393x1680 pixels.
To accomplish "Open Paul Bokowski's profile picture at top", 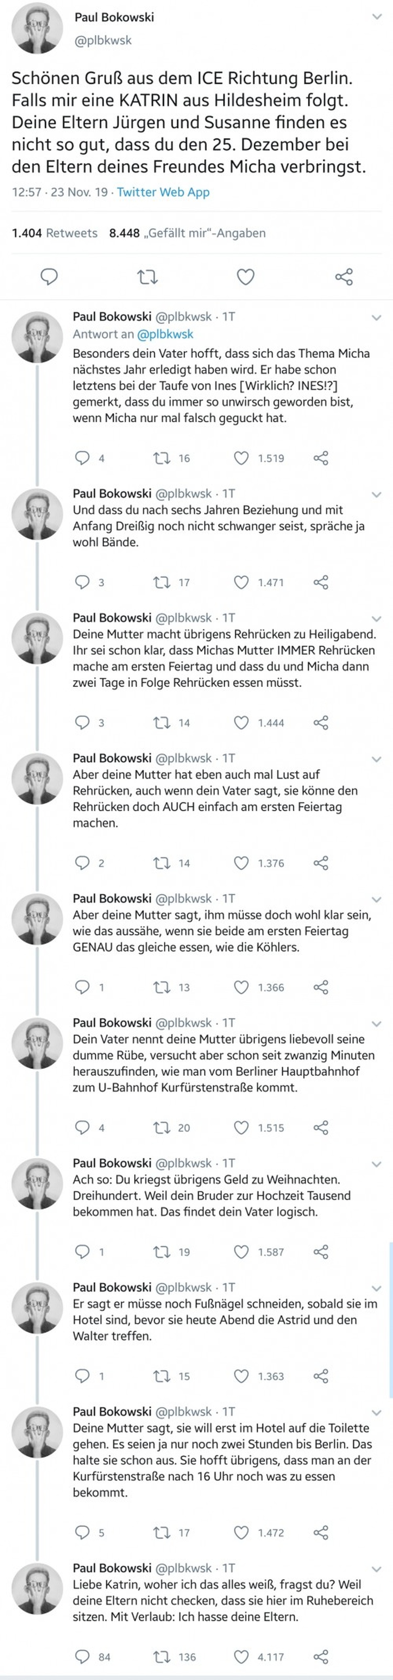I will coord(37,28).
